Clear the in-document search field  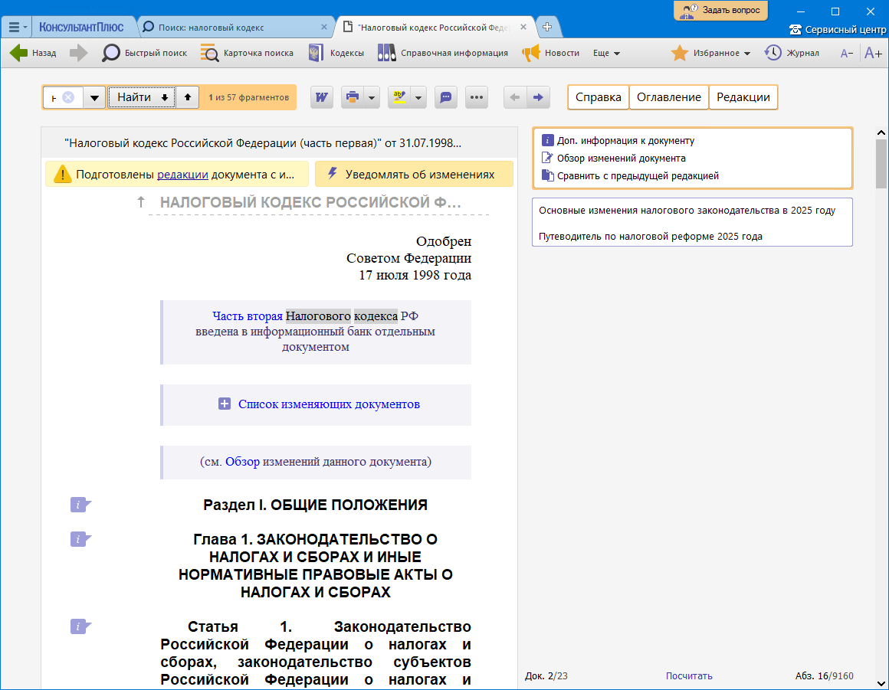click(x=68, y=97)
